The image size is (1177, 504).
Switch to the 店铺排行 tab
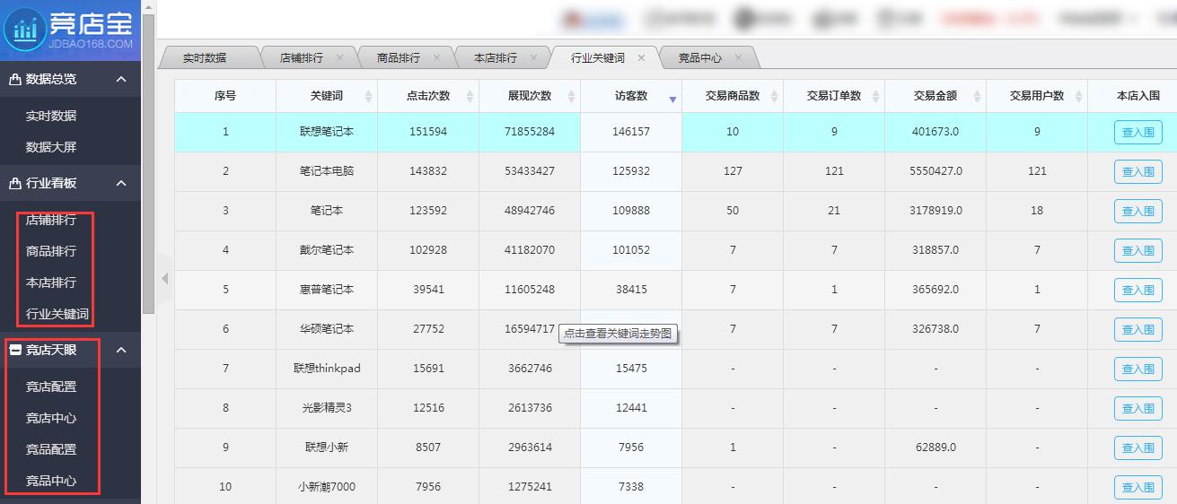click(x=302, y=57)
